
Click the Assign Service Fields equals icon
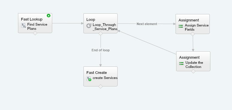tap(181, 26)
